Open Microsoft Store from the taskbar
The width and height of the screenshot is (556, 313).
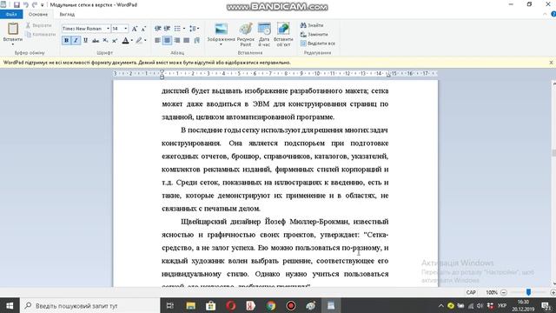coord(210,305)
